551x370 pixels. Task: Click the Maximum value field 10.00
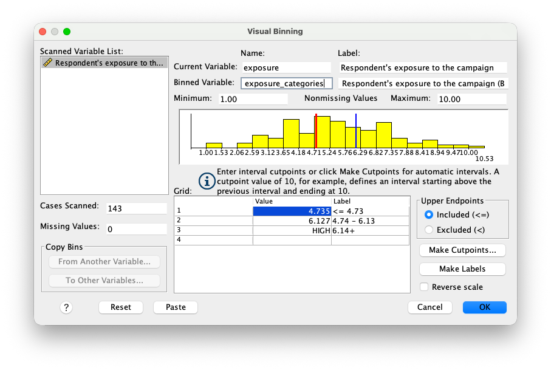pyautogui.click(x=472, y=99)
